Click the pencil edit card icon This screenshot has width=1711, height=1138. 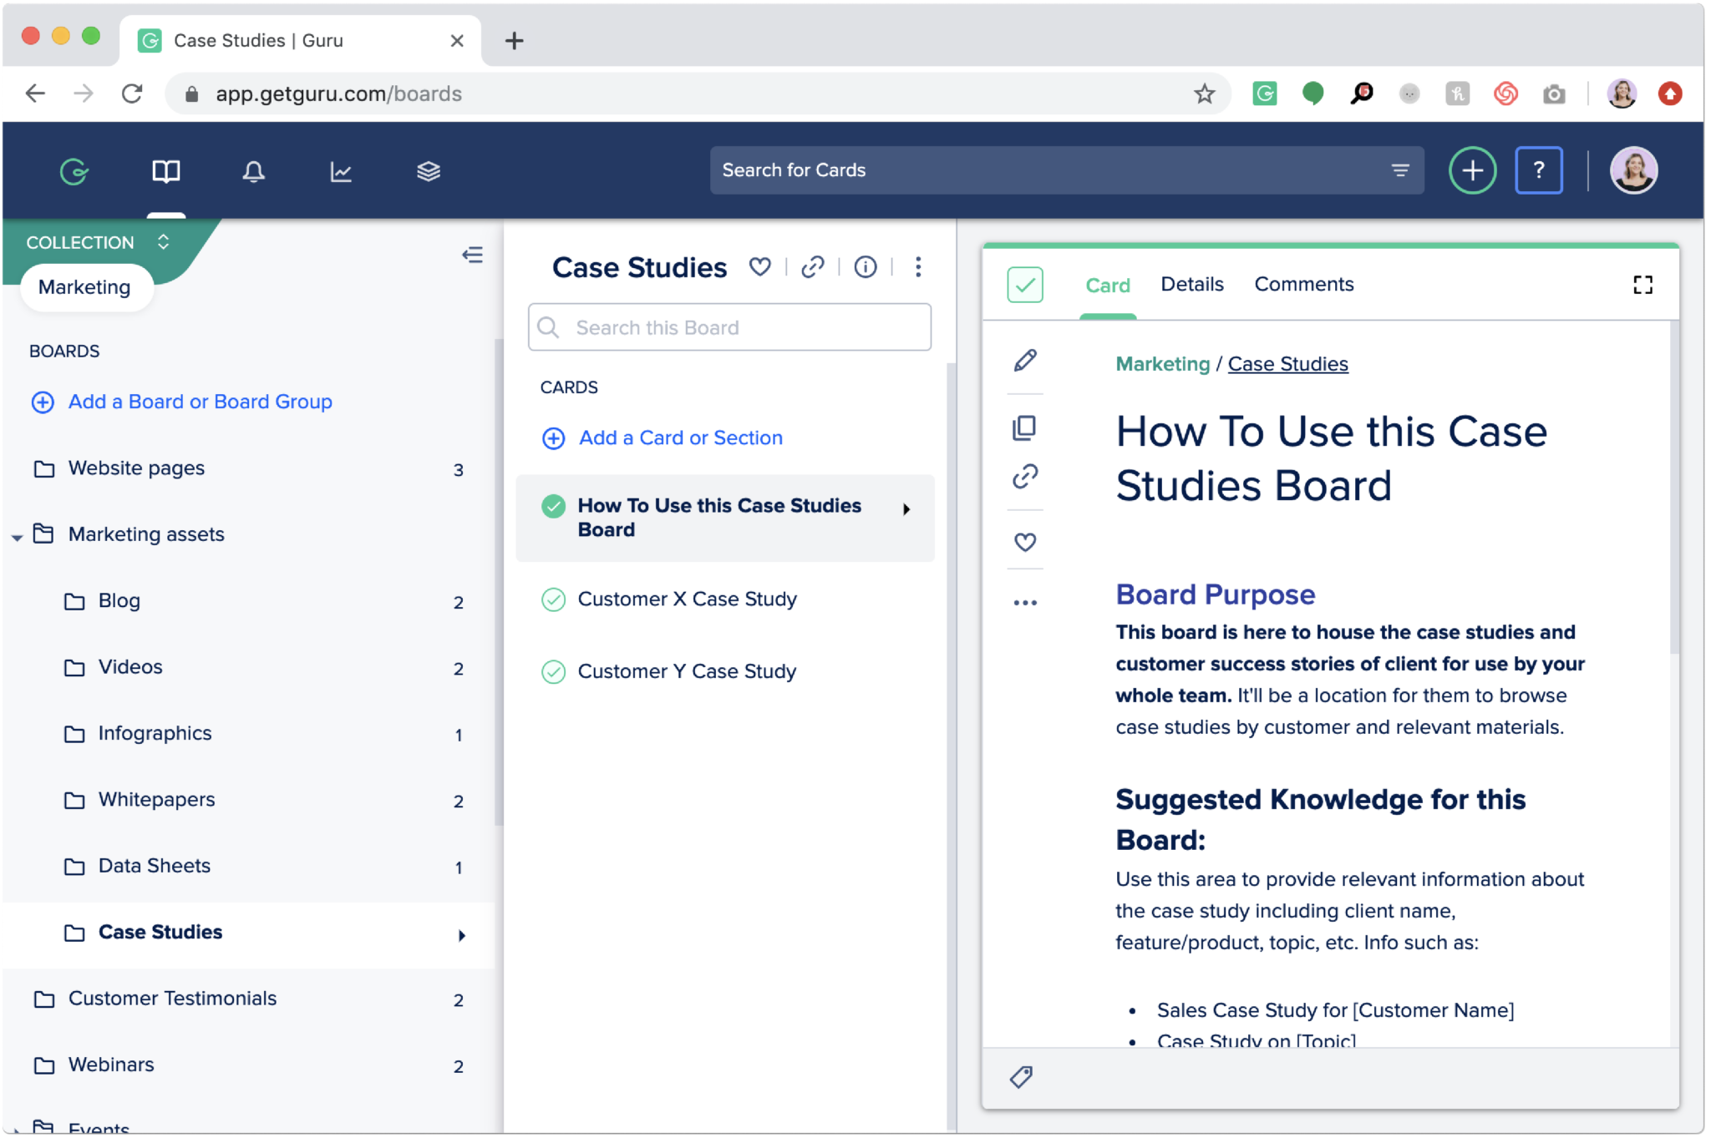tap(1025, 361)
